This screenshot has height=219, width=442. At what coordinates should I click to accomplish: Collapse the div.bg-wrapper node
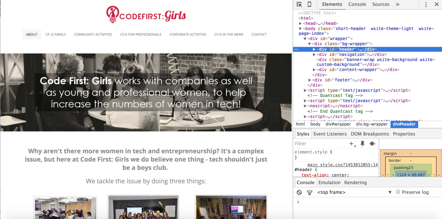click(309, 44)
